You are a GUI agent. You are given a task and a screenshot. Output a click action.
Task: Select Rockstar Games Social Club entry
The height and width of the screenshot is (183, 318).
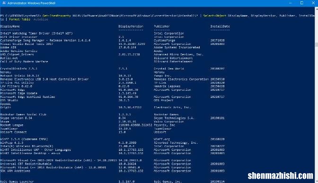[x=23, y=114]
